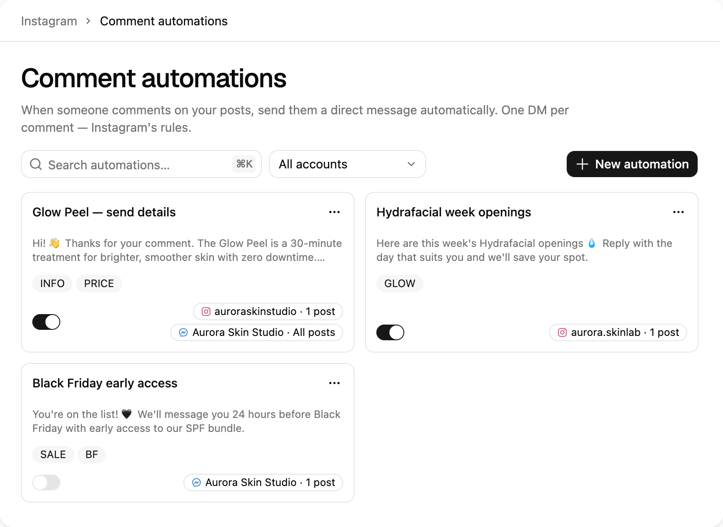Open the aurora.skinlab · 1 post chip
This screenshot has width=723, height=527.
(x=618, y=332)
